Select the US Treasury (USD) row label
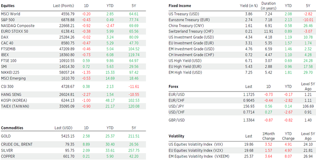Screen dimensions: 316x160 184,14
